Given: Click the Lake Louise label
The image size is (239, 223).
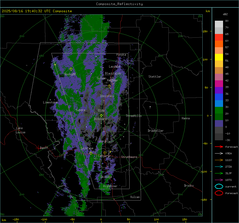Looking at the screenshot, I should [x=20, y=130].
